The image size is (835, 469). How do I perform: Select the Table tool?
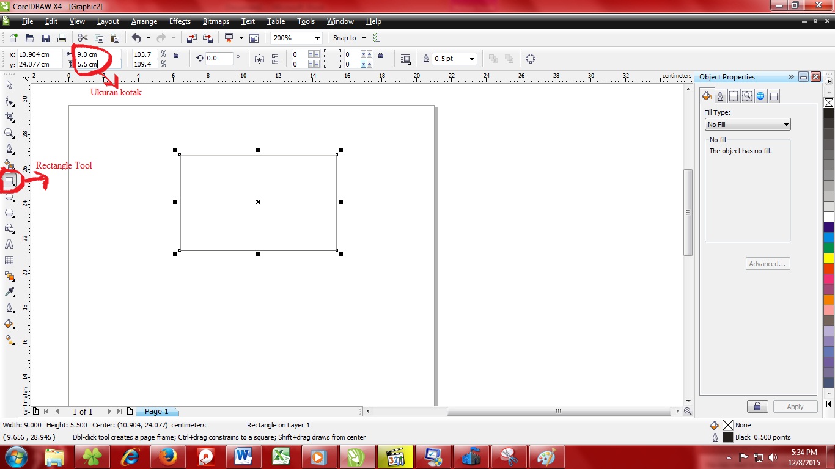pos(9,260)
